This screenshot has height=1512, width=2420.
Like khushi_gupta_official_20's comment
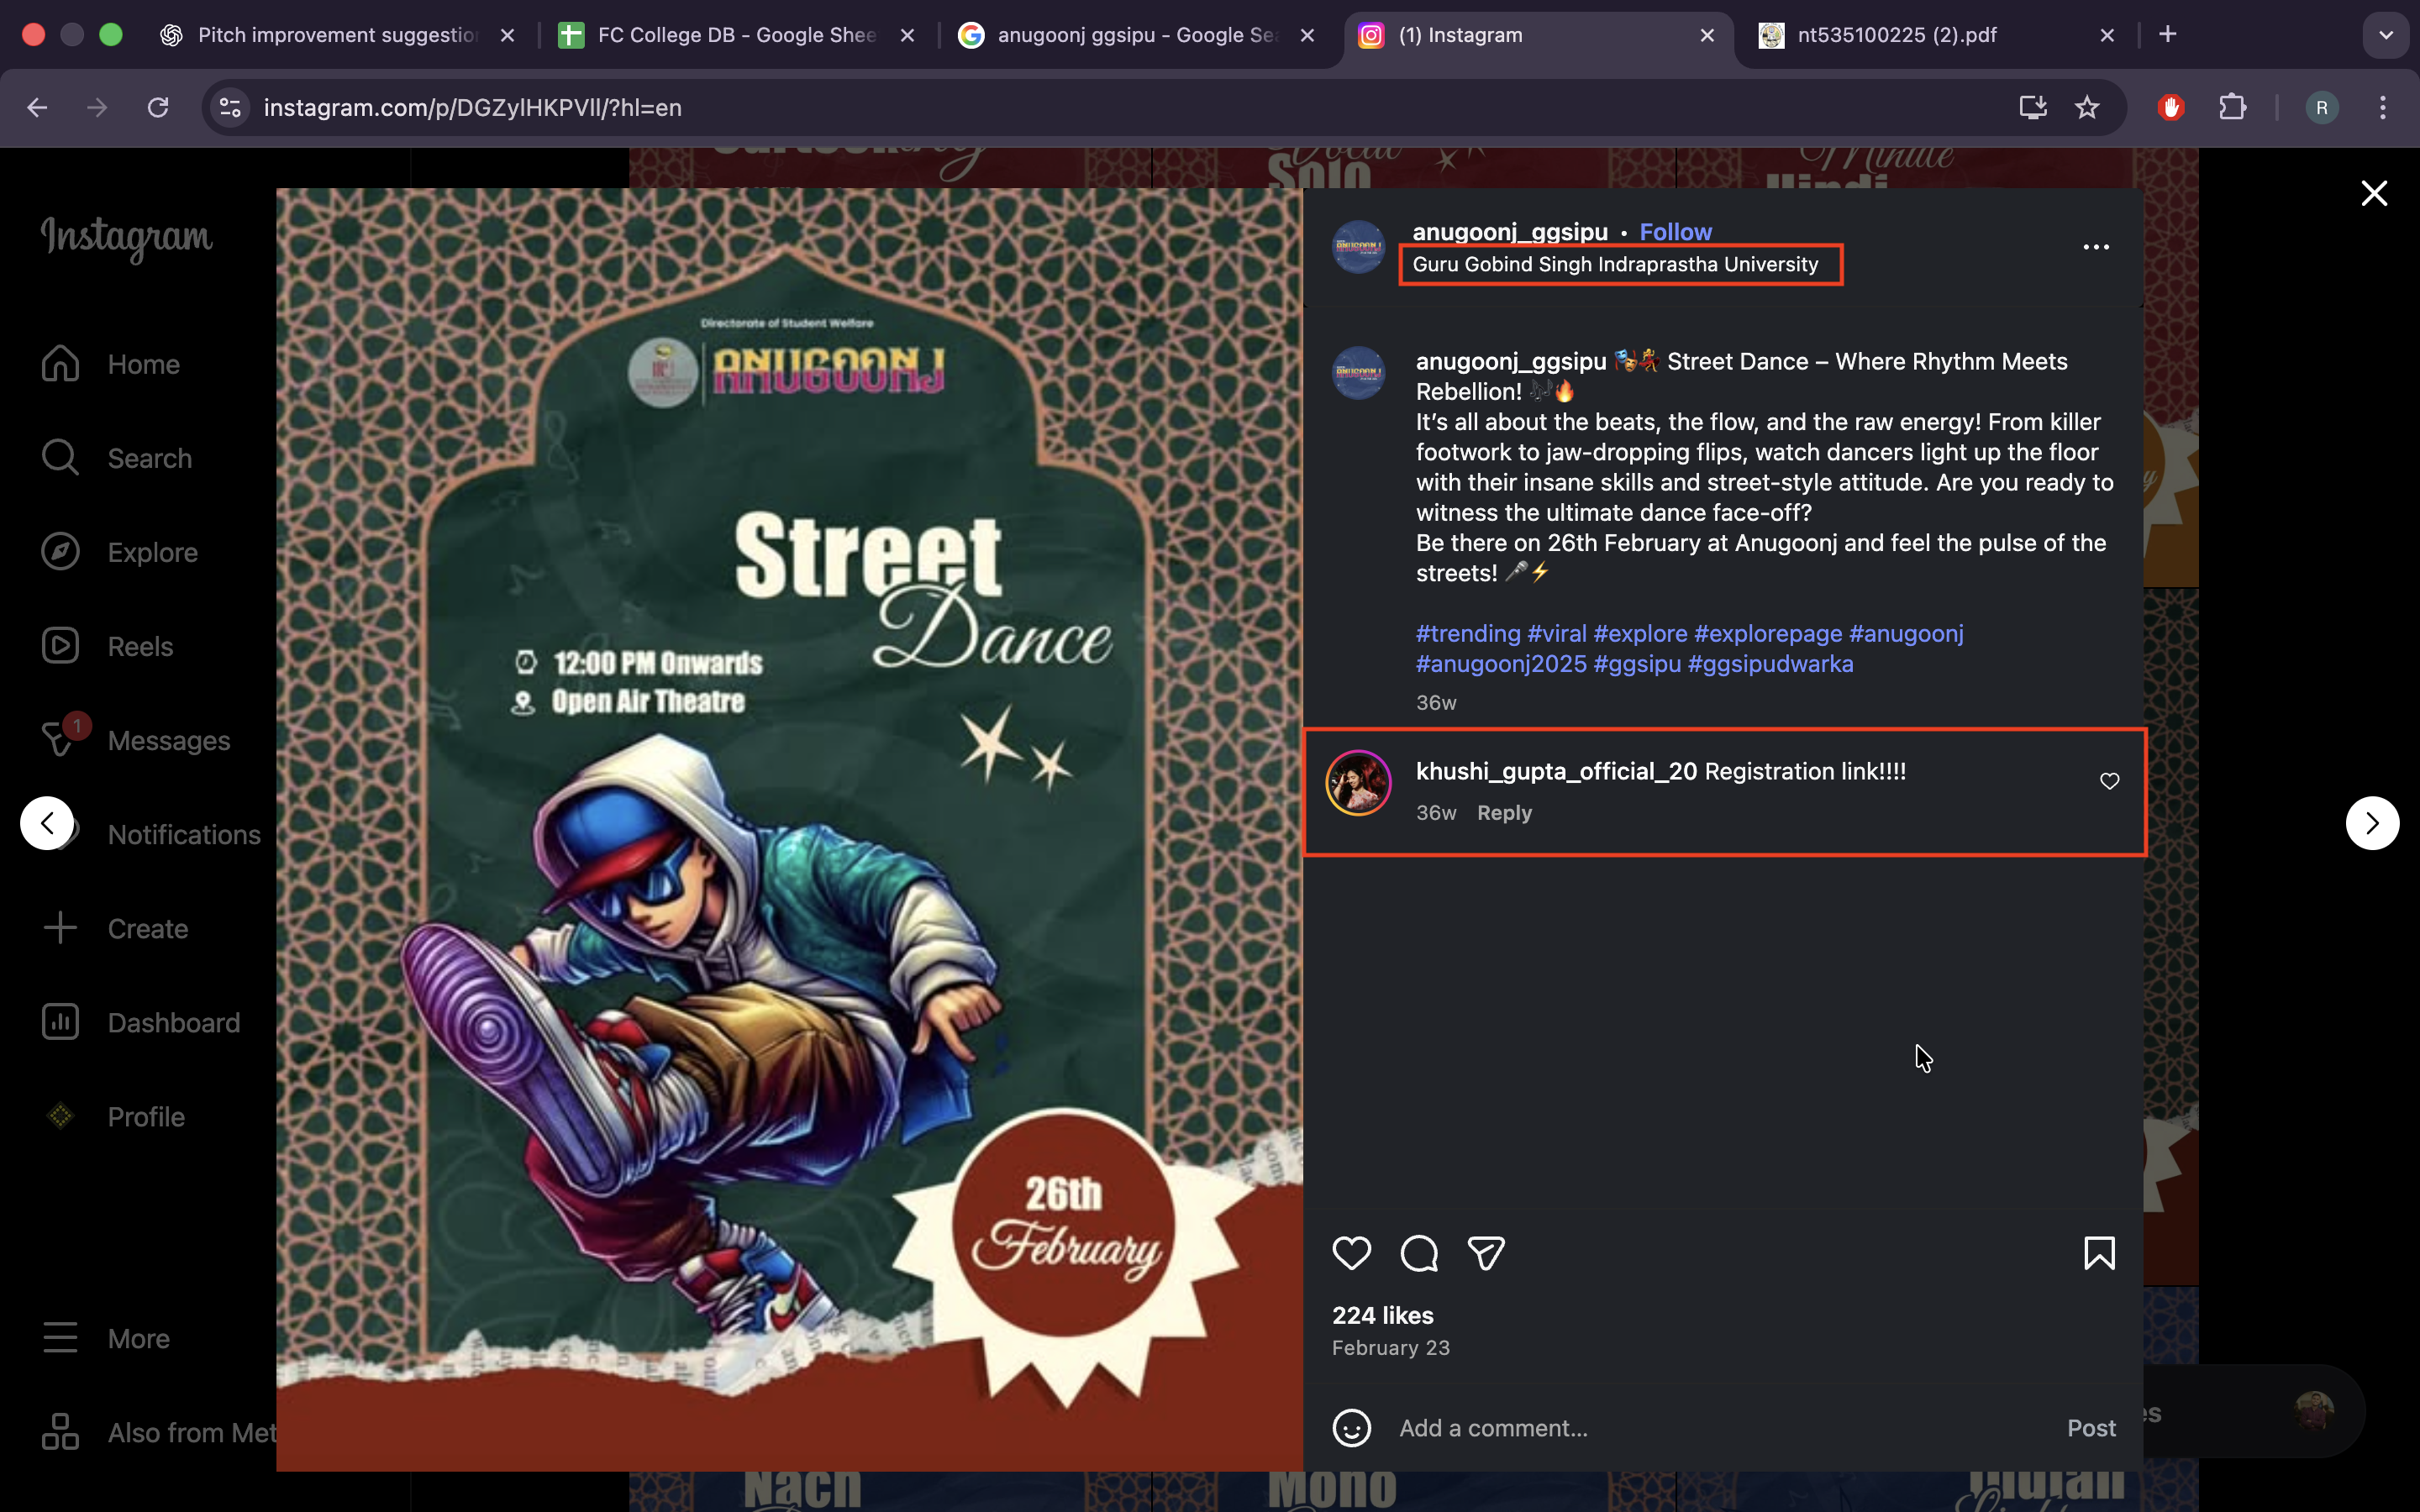tap(2109, 781)
